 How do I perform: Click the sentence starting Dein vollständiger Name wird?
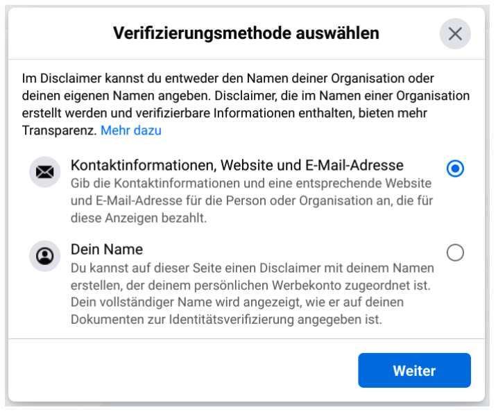(237, 311)
